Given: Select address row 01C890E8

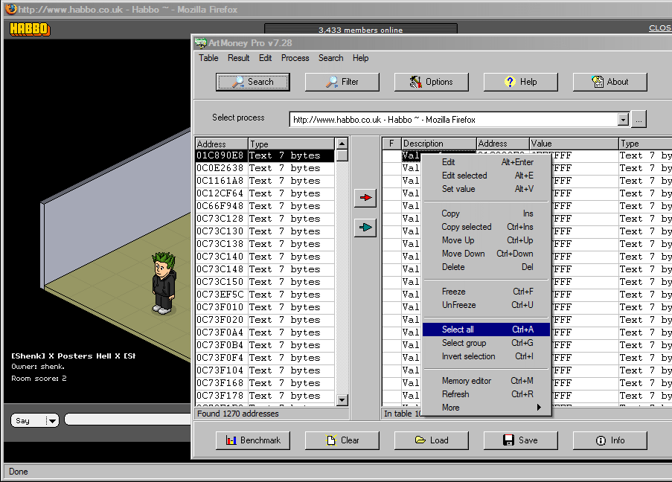Looking at the screenshot, I should (264, 155).
